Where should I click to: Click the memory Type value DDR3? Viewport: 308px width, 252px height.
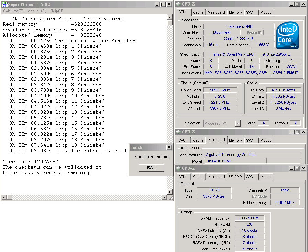pos(214,190)
